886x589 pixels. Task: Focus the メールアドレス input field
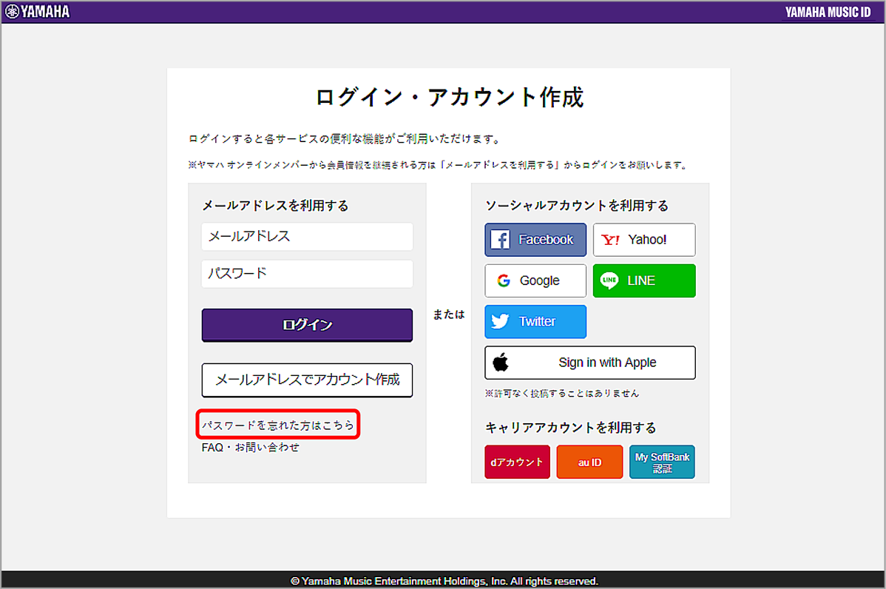click(x=307, y=237)
